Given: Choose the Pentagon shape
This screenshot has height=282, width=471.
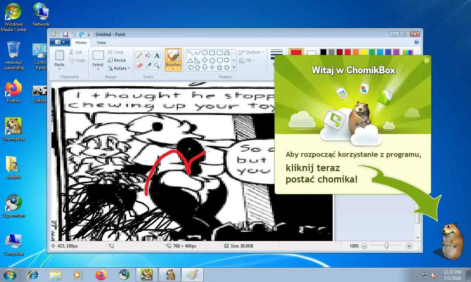Looking at the screenshot, I should tap(212, 60).
